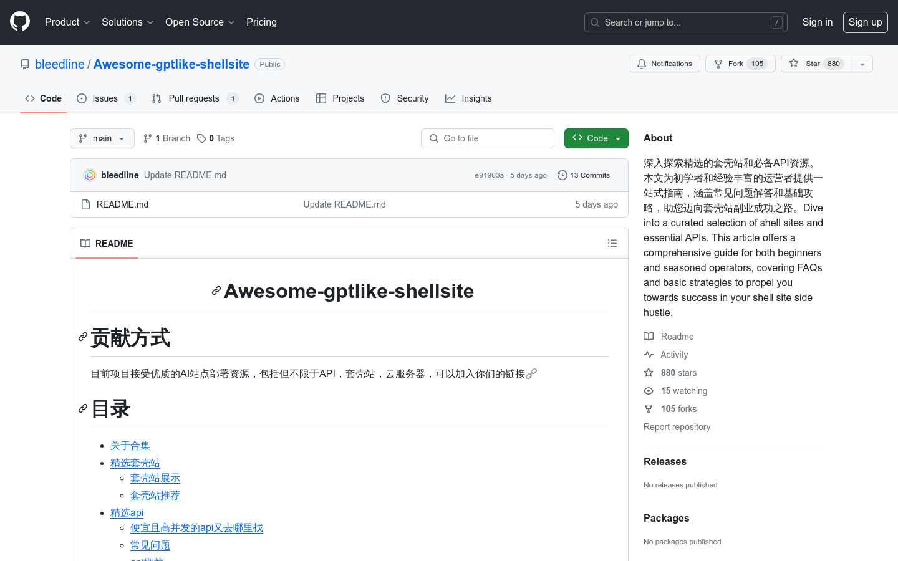This screenshot has width=898, height=561.
Task: Switch to the Issues tab
Action: coord(106,98)
